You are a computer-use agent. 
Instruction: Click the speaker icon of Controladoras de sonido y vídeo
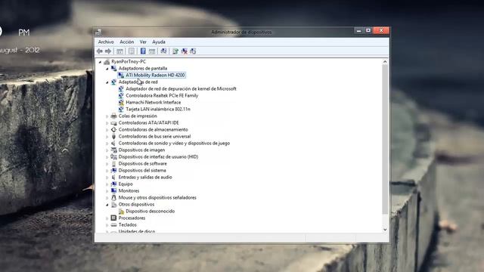114,143
